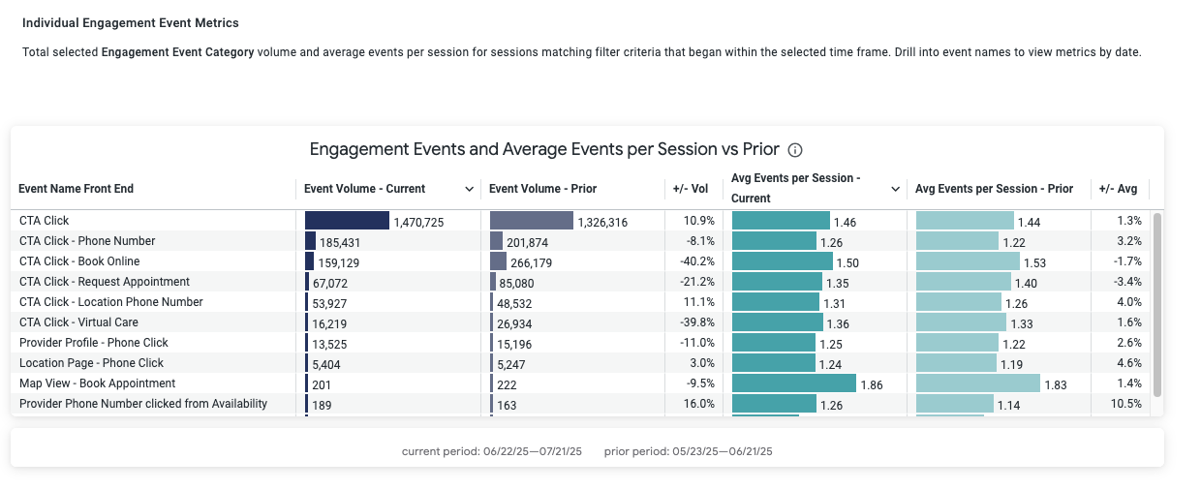Click the info icon beside the chart title
The width and height of the screenshot is (1201, 490).
point(795,150)
